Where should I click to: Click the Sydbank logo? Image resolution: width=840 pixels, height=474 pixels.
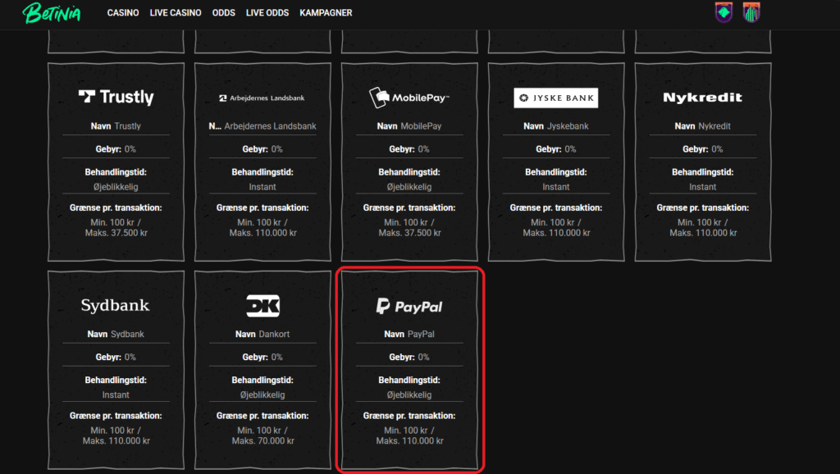coord(115,305)
